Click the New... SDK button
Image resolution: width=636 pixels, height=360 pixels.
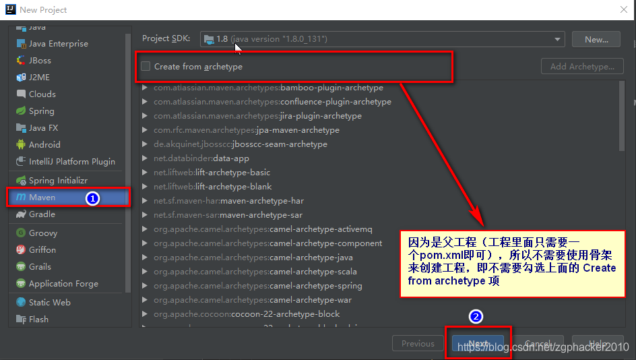[x=596, y=39]
